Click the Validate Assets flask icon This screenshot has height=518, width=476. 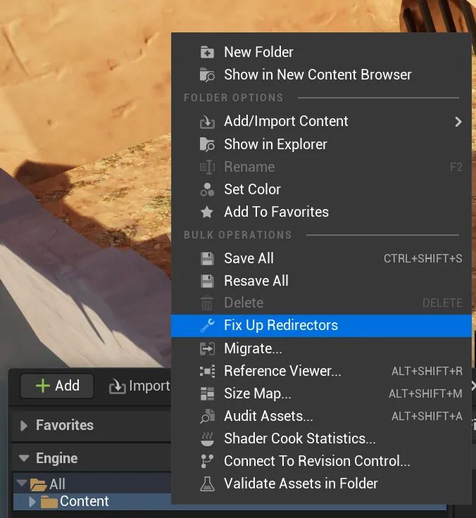pos(207,484)
